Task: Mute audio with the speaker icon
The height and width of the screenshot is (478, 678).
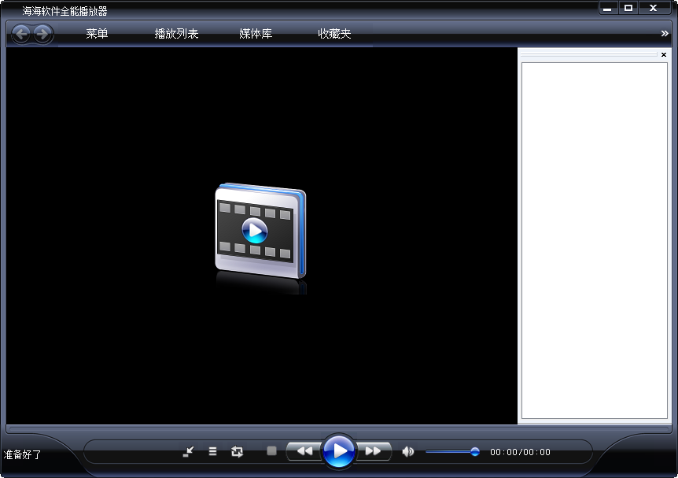Action: (407, 451)
